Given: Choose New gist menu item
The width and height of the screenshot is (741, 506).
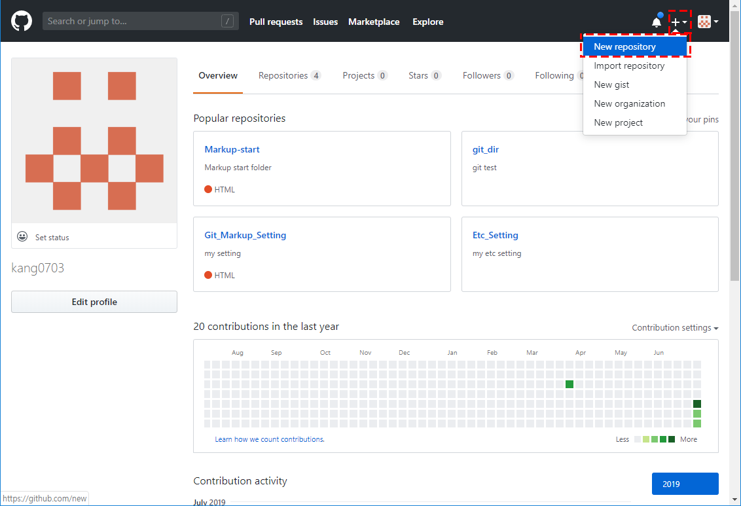Looking at the screenshot, I should coord(635,84).
